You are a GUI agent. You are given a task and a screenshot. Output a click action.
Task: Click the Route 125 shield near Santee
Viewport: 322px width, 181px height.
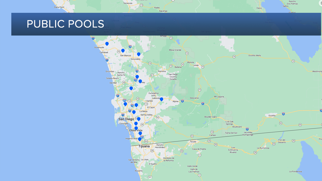pos(146,104)
